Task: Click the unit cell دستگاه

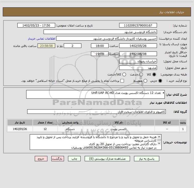Action: coord(70,129)
